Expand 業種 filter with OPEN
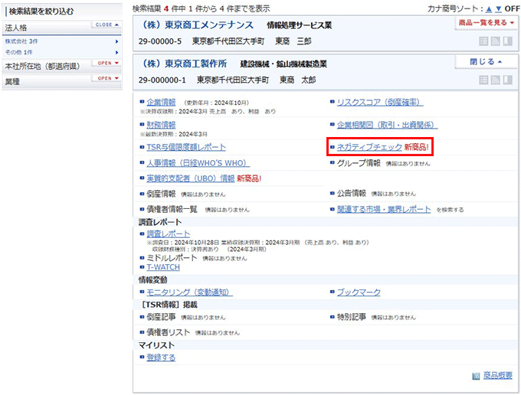The width and height of the screenshot is (521, 395). tap(106, 78)
